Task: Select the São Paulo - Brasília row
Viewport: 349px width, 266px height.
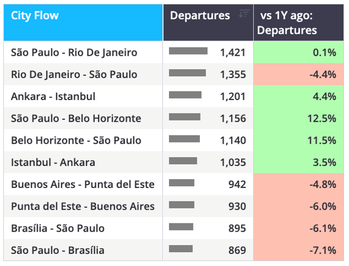Action: (x=173, y=250)
